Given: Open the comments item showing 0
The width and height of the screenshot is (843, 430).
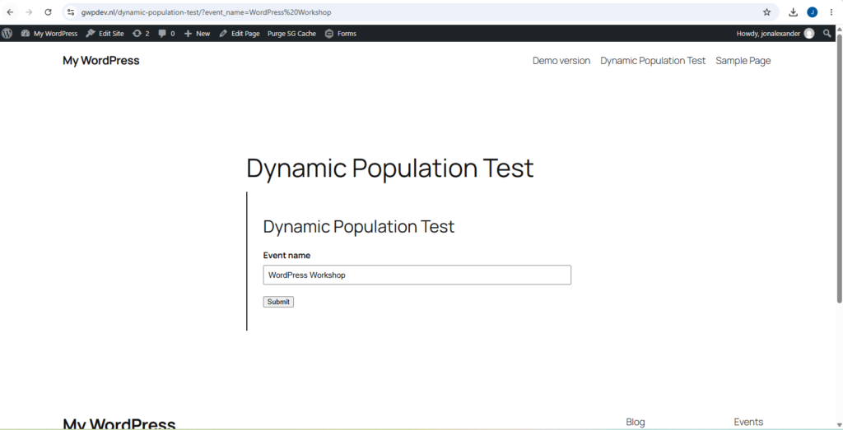Looking at the screenshot, I should (166, 33).
